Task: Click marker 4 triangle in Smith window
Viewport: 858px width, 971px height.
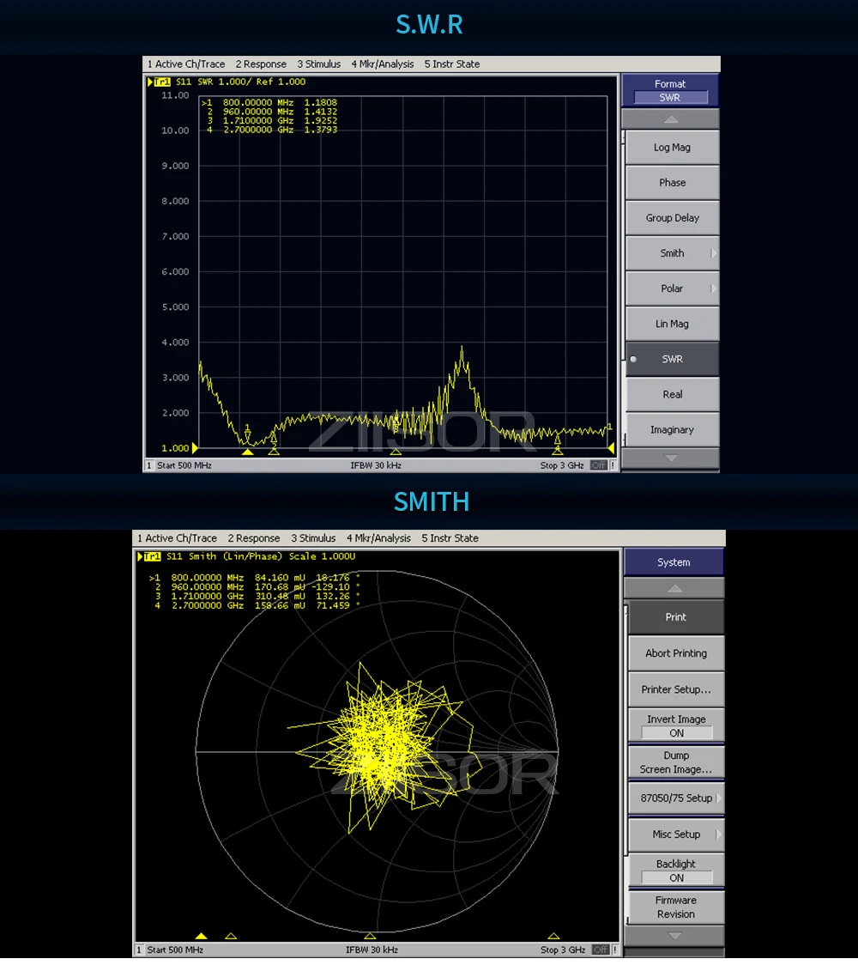Action: coord(553,937)
